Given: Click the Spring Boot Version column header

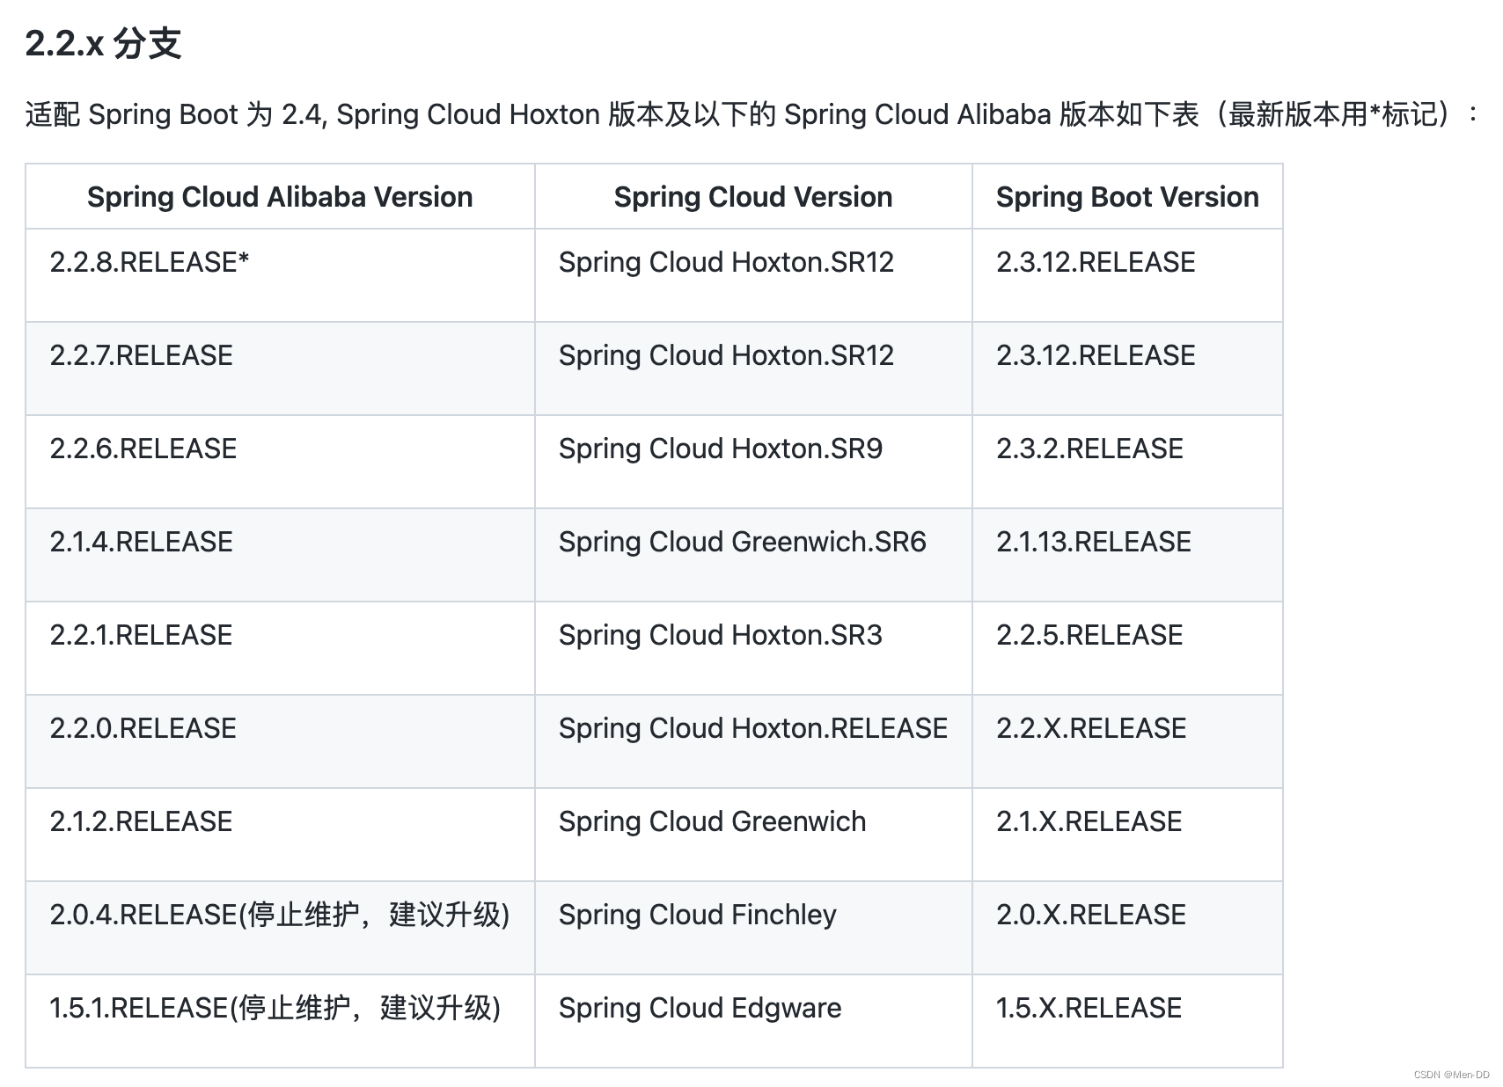Looking at the screenshot, I should 1126,197.
